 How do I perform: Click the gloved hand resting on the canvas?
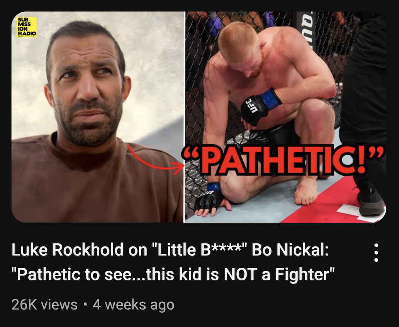(x=212, y=199)
